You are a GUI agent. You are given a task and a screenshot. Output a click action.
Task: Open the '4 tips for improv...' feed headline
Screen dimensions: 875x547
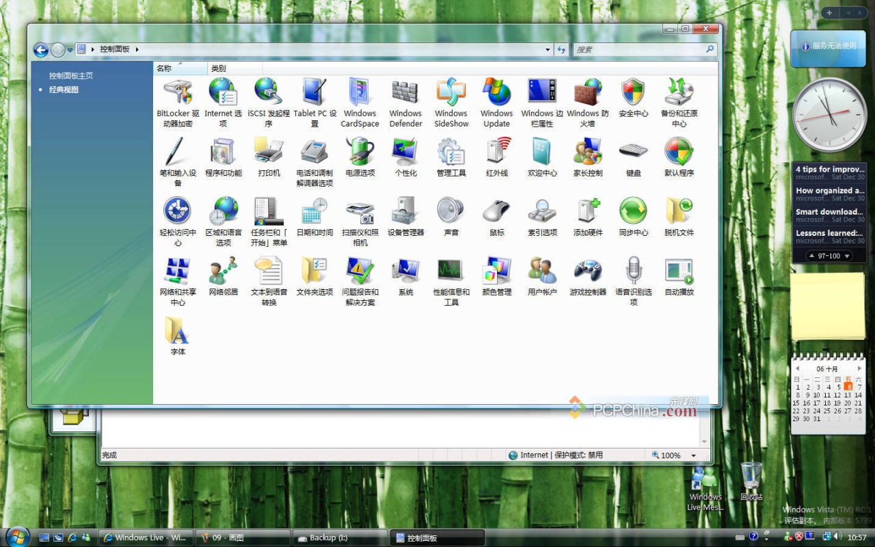click(830, 169)
